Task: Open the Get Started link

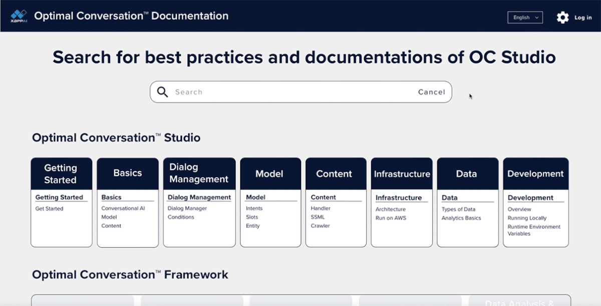Action: [x=49, y=208]
